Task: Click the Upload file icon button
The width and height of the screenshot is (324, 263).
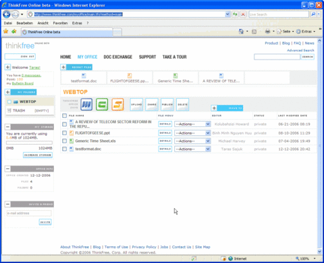Action: 136,104
